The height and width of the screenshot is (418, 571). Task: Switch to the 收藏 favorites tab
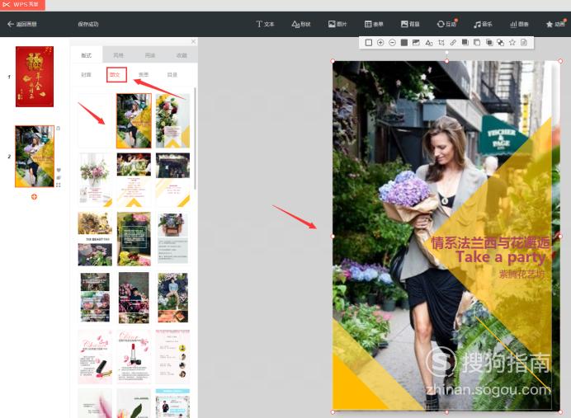(182, 55)
